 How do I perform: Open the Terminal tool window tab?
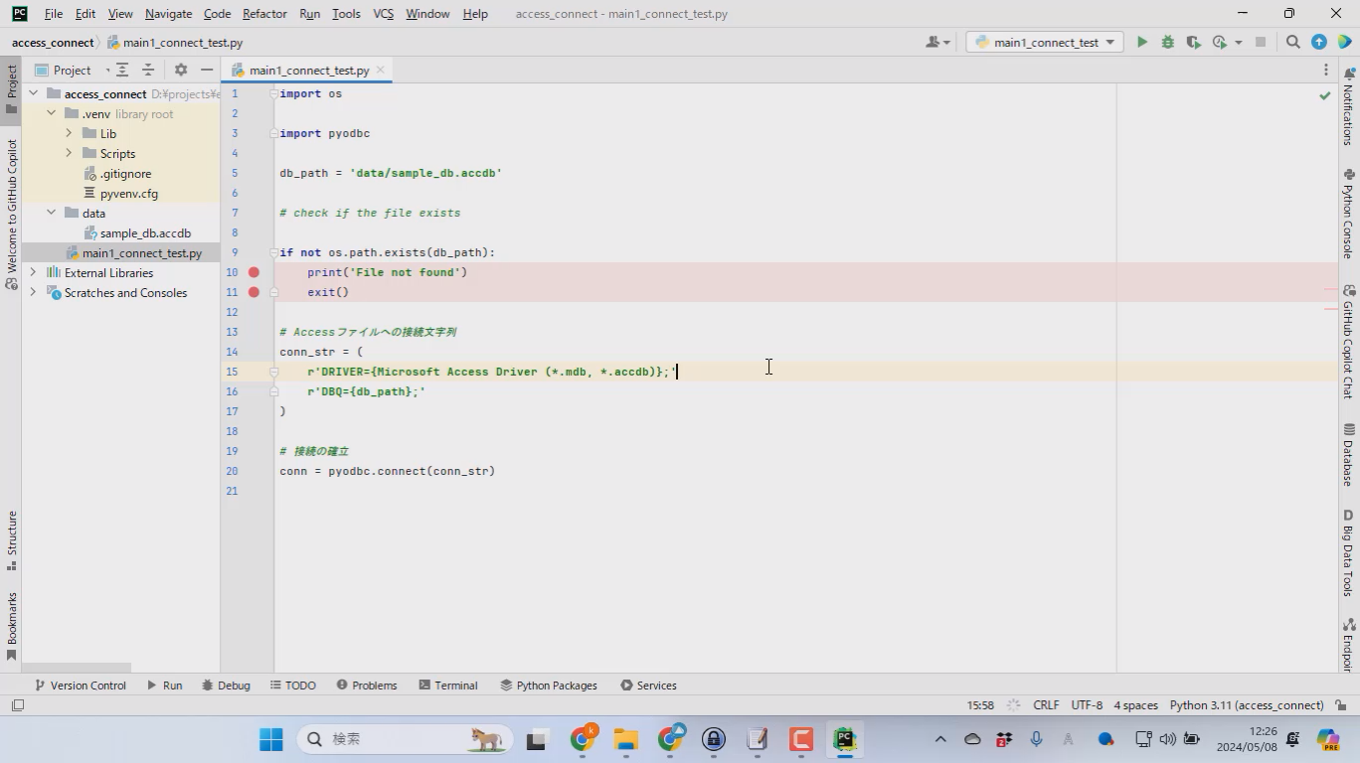point(447,686)
